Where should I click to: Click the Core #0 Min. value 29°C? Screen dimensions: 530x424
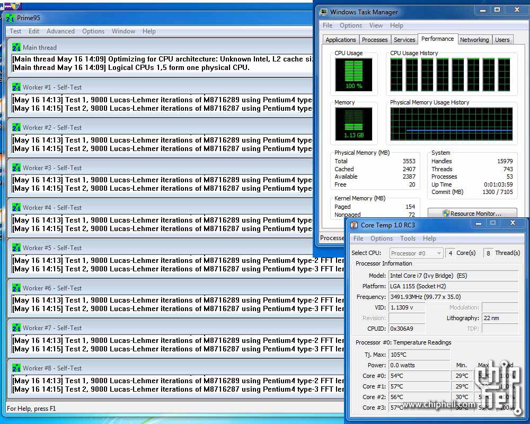point(462,376)
